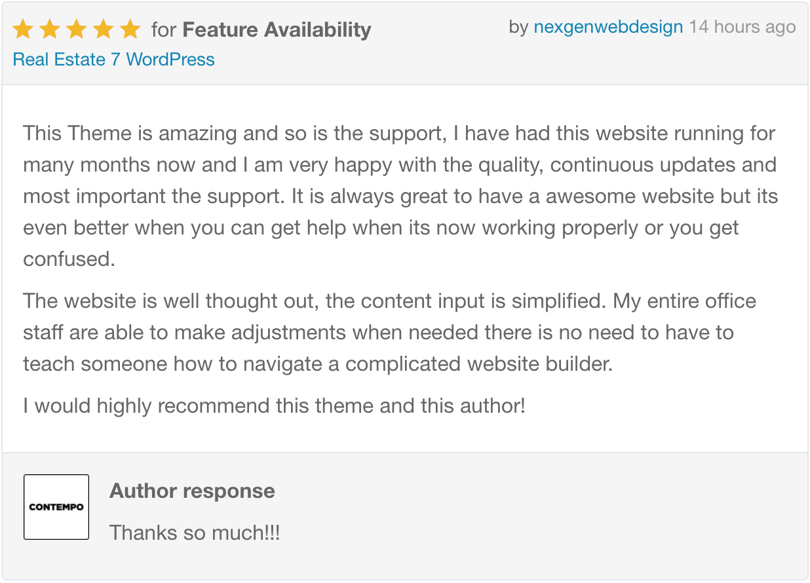Click the fourth gold rating star
Viewport: 810px width, 583px height.
(104, 29)
